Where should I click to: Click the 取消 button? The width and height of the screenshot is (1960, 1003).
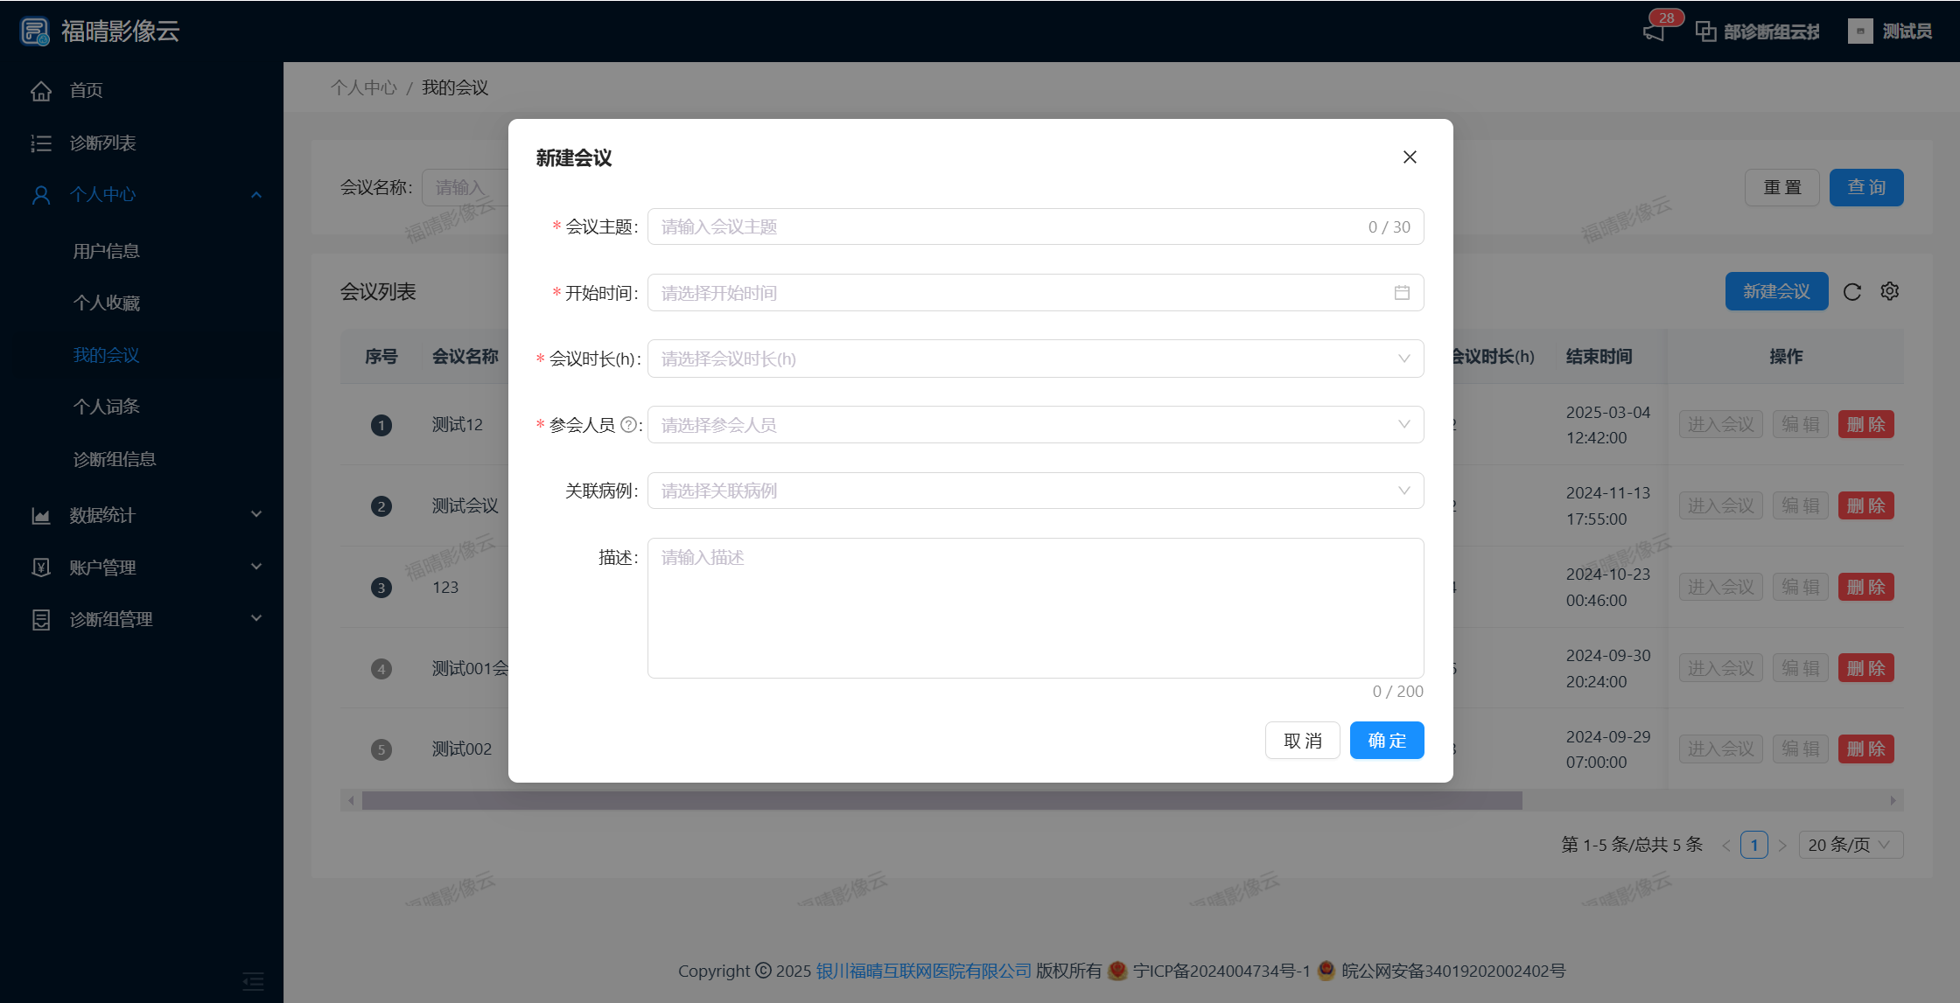(1302, 741)
